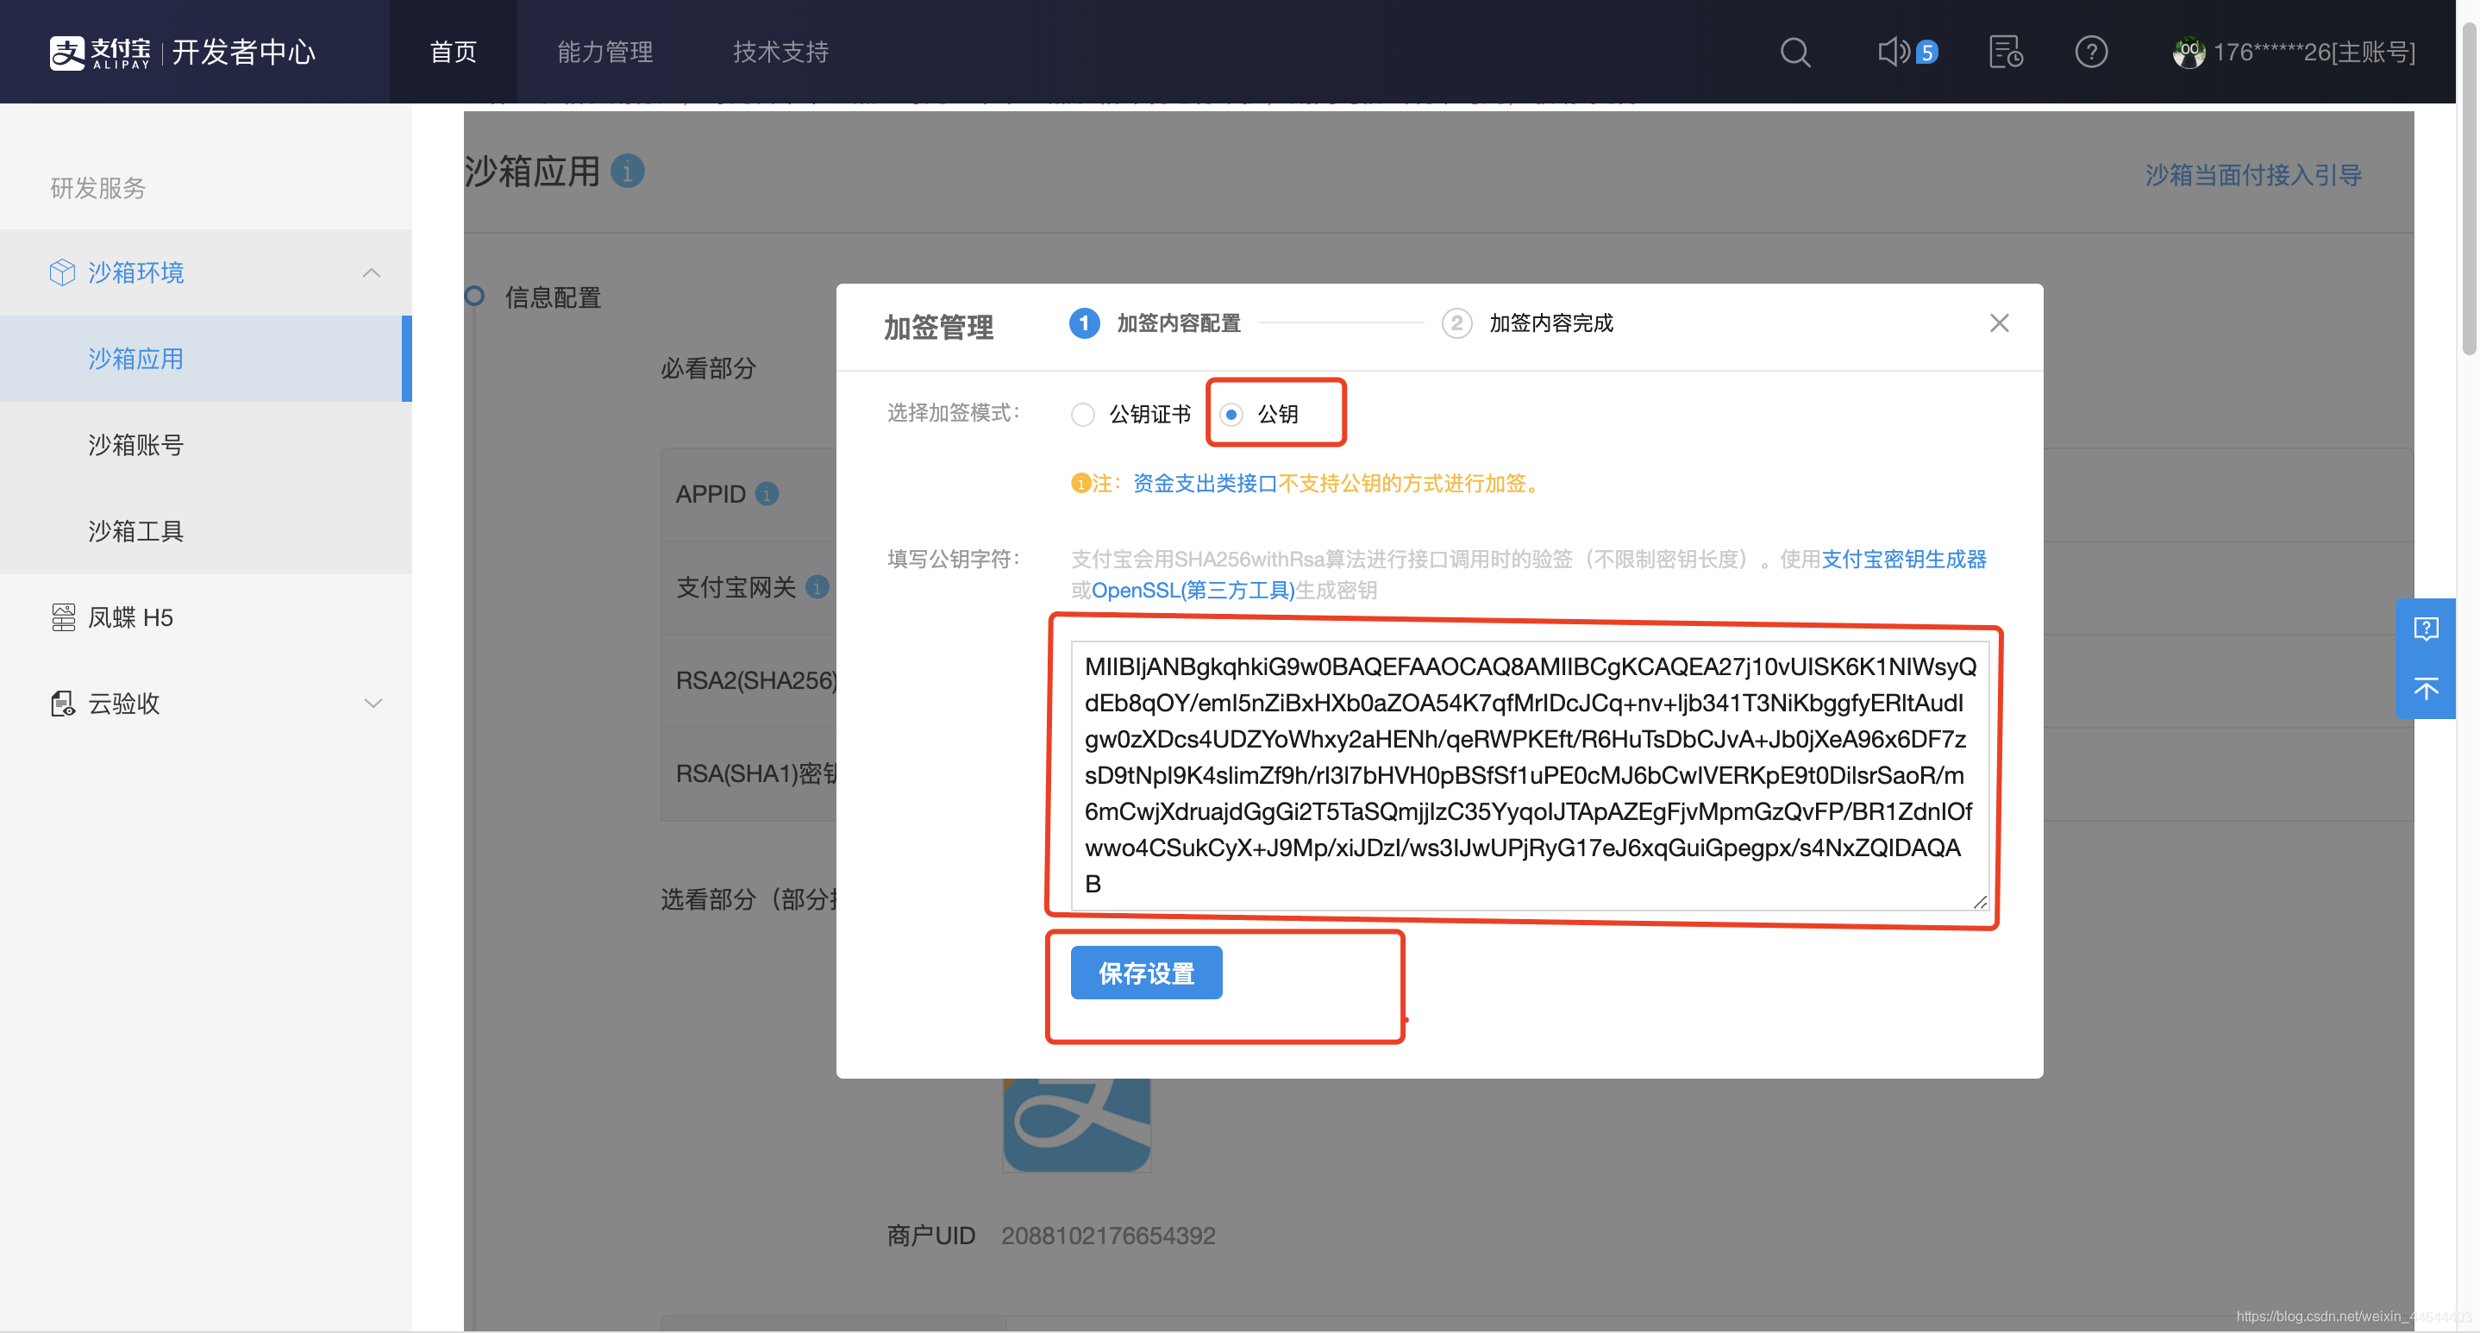Click the sandbox environment cube icon
Image resolution: width=2480 pixels, height=1333 pixels.
(61, 272)
